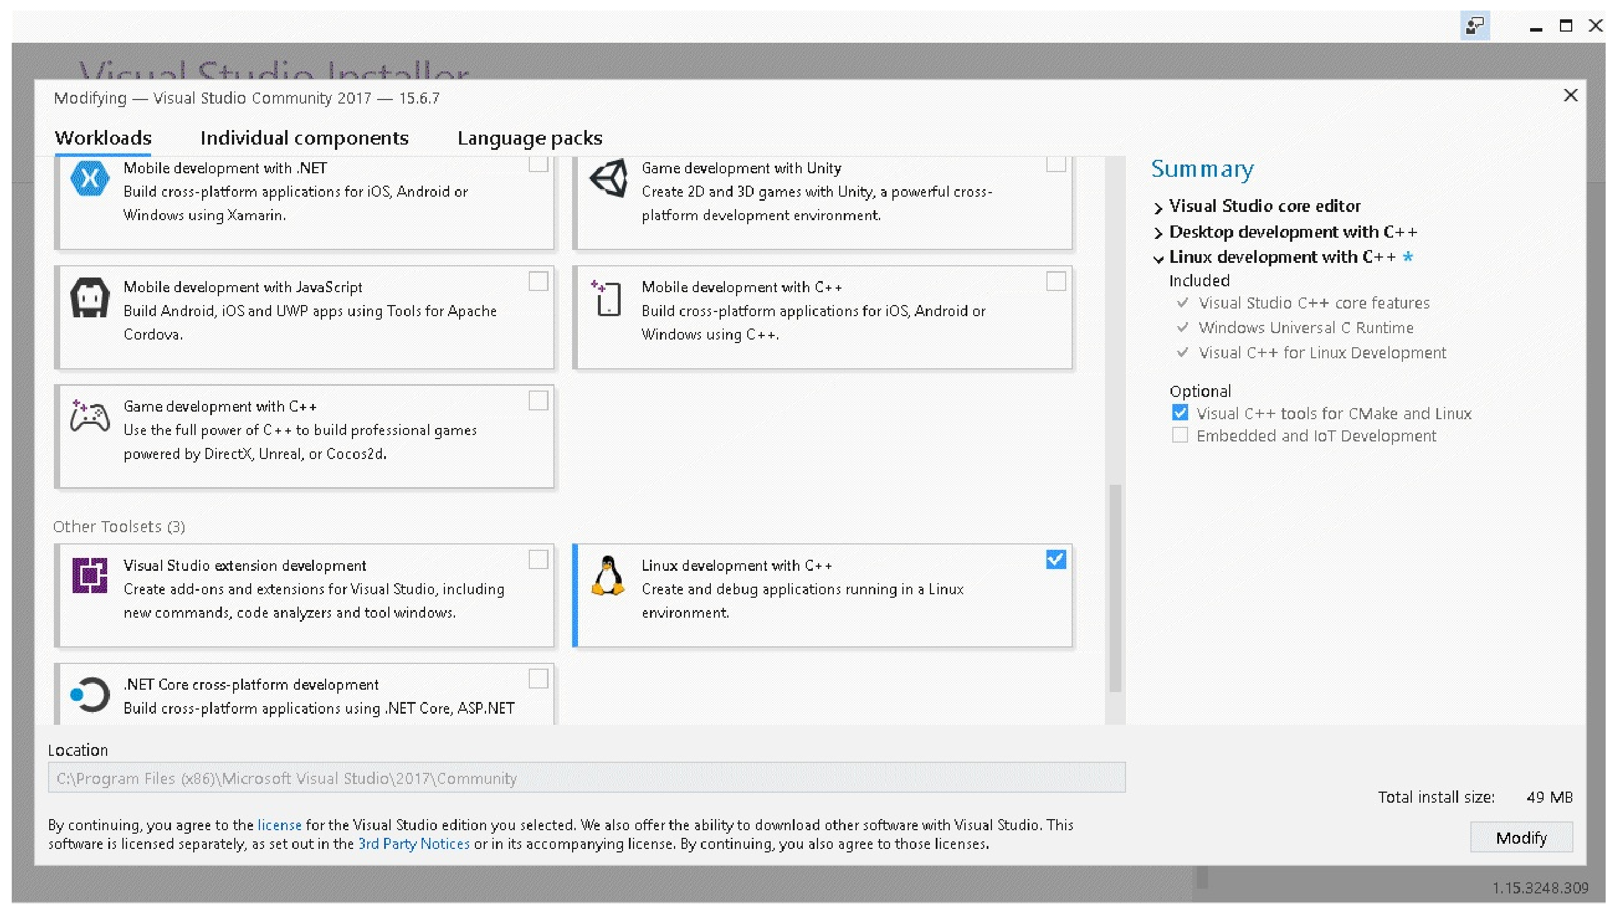Click the Visual Studio extension development icon

90,575
